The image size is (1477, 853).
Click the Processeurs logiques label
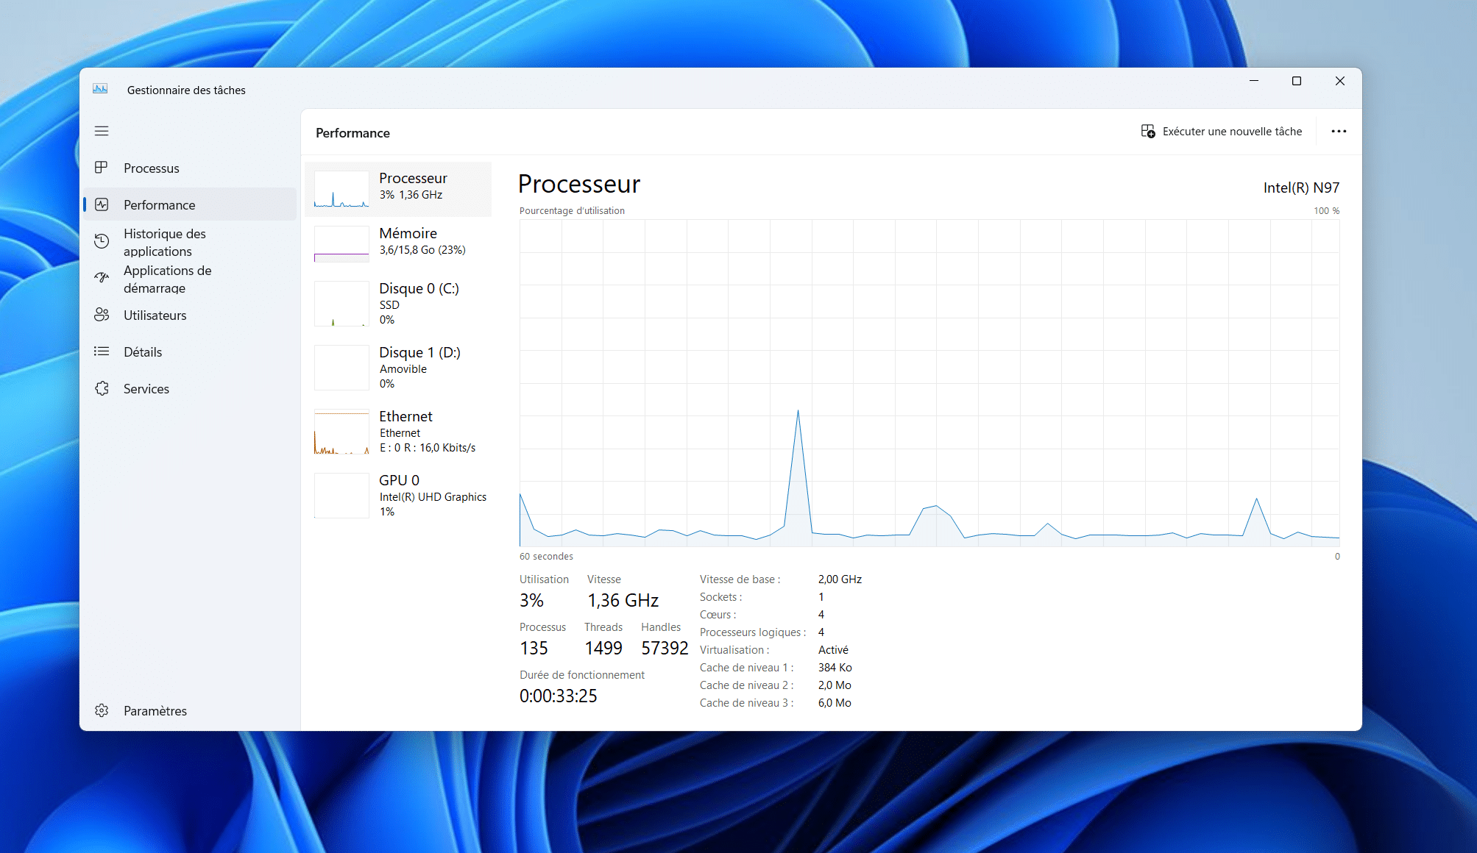pyautogui.click(x=752, y=632)
